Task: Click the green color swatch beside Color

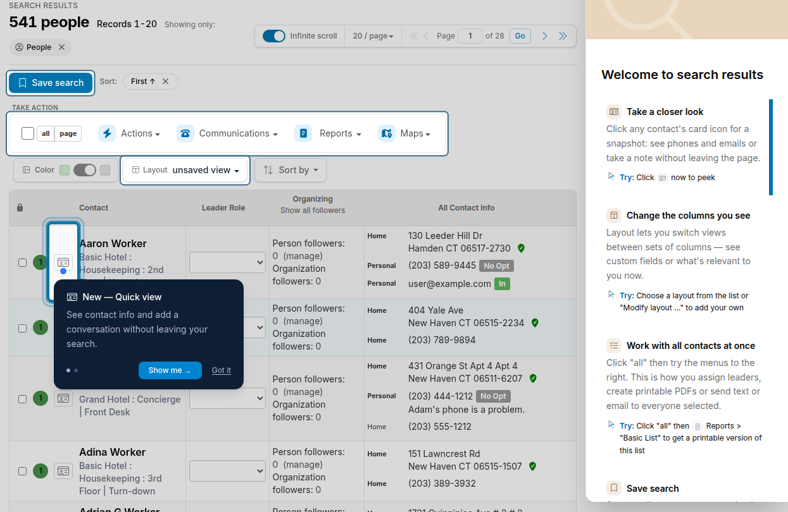Action: point(65,170)
